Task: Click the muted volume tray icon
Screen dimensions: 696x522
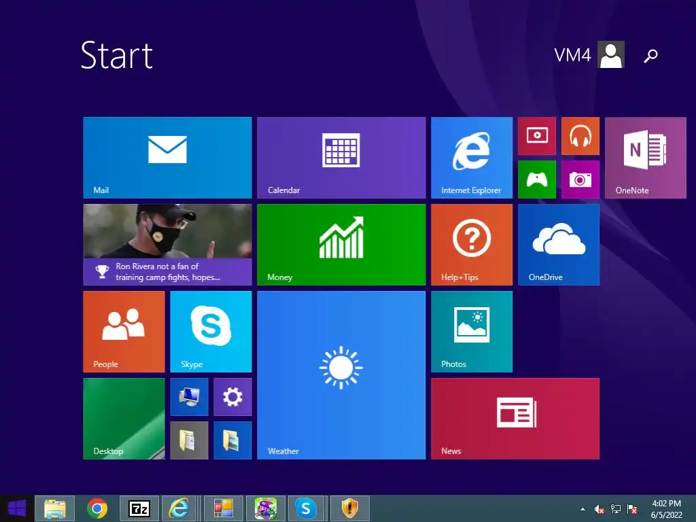Action: click(599, 509)
